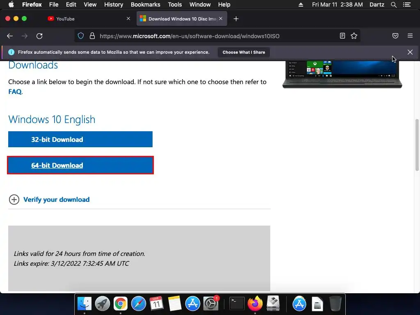Open the Tools menu
The image size is (420, 315).
coord(175,5)
